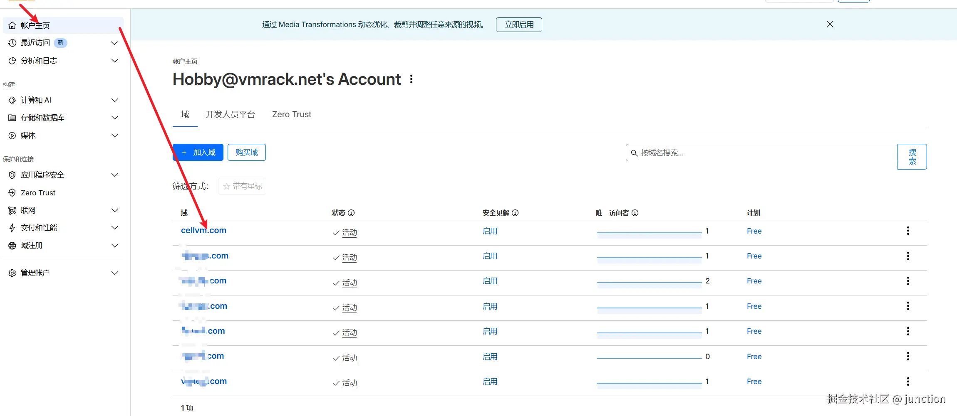Screen dimensions: 957x416
Task: Click the 状态 column info icon
Action: tap(351, 213)
